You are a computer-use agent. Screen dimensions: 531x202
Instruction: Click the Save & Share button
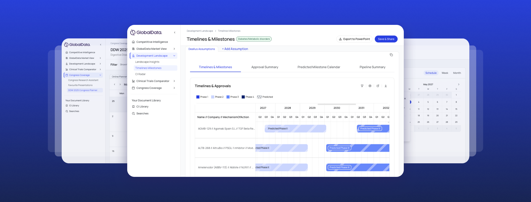point(386,39)
